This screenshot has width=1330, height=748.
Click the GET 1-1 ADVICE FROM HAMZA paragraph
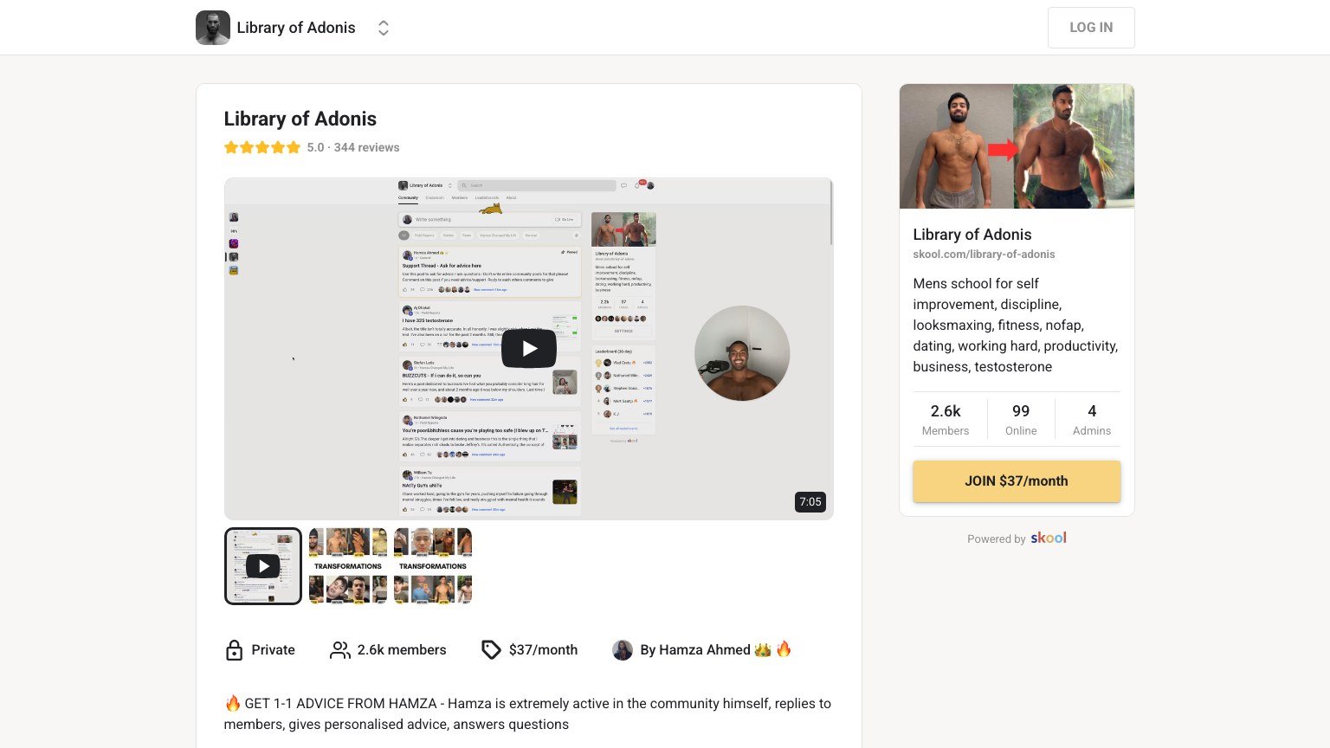(x=527, y=714)
